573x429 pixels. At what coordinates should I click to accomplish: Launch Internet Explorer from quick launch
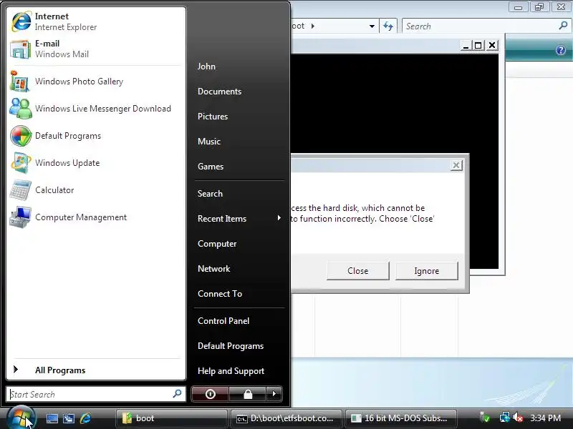[85, 418]
